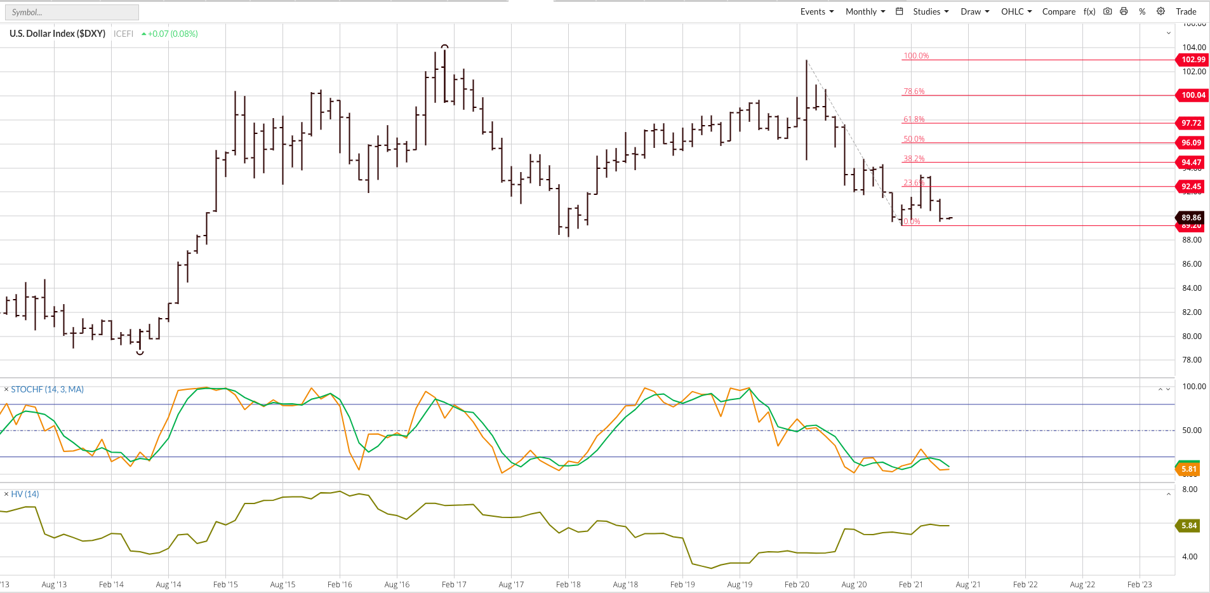Open the Studies dropdown

(931, 11)
